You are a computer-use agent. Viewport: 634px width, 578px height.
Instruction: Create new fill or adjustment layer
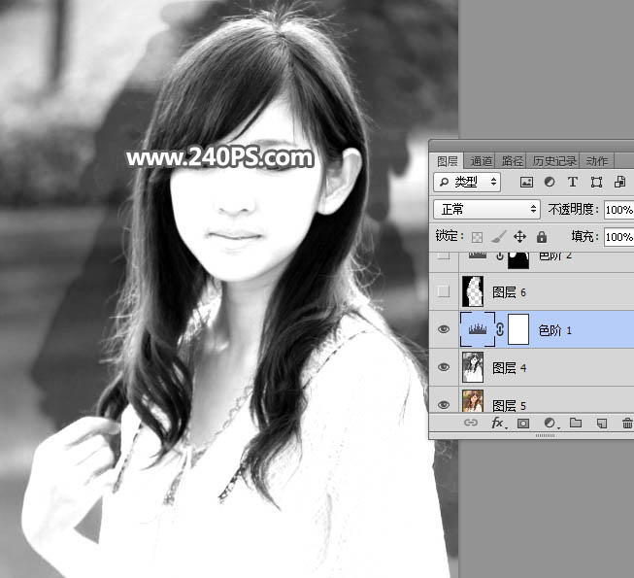click(551, 424)
